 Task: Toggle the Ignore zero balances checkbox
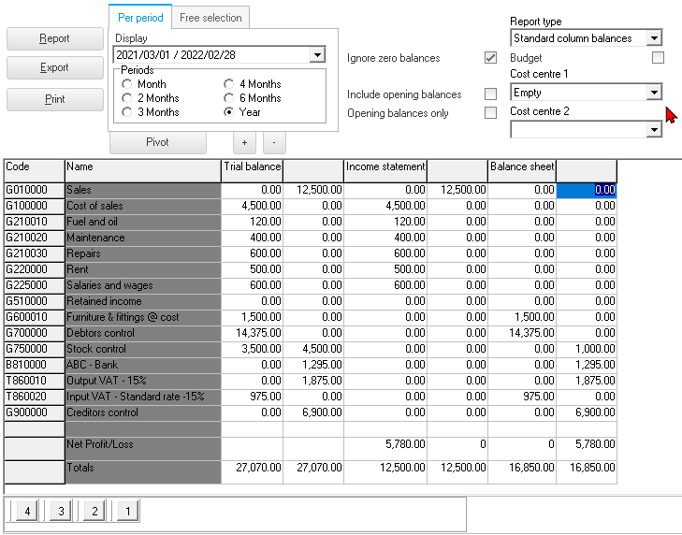coord(490,58)
